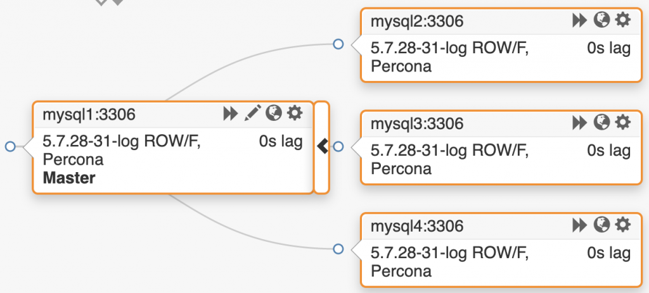The height and width of the screenshot is (293, 649).
Task: Click the forward arrows icon on mysql1
Action: click(x=230, y=114)
